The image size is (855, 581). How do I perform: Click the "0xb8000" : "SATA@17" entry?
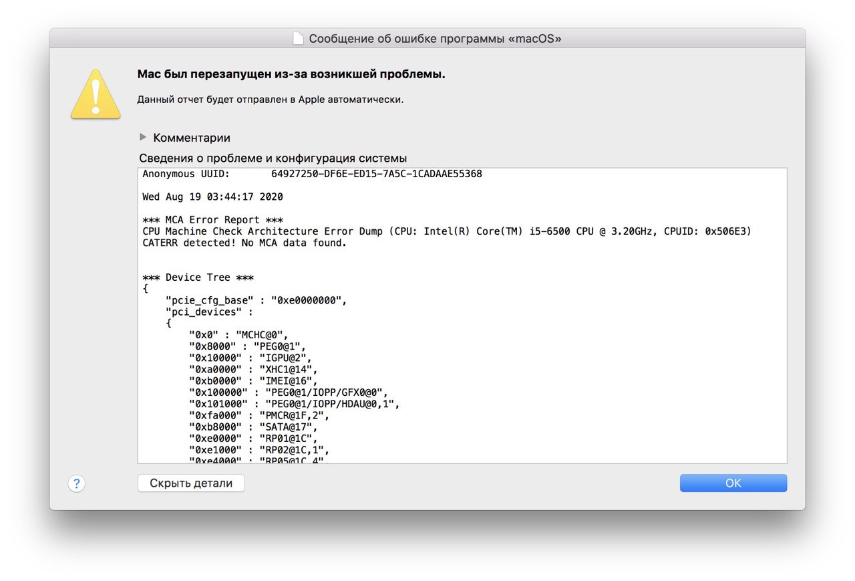pyautogui.click(x=254, y=427)
